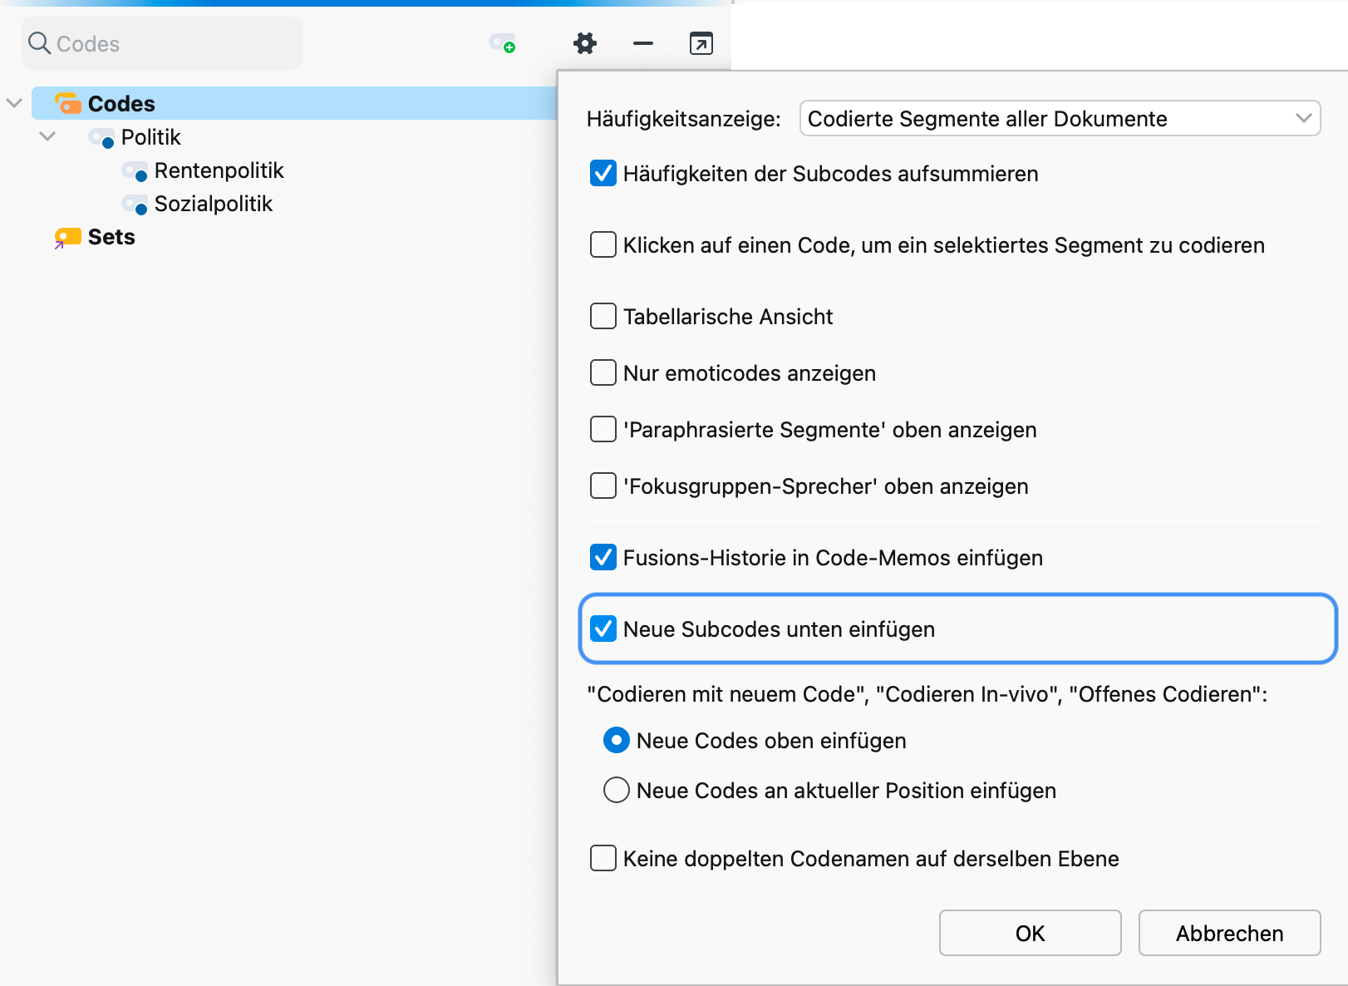Enable Keine doppelten Codenamen auf derselben Ebene
The height and width of the screenshot is (986, 1348).
pyautogui.click(x=603, y=858)
